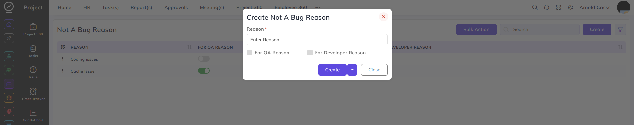Open the Home menu
The width and height of the screenshot is (634, 125).
[64, 7]
